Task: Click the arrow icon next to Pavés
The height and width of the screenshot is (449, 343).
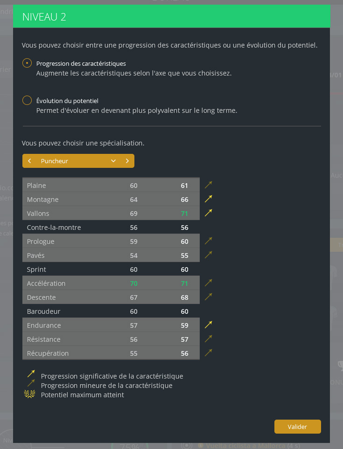Action: point(208,255)
